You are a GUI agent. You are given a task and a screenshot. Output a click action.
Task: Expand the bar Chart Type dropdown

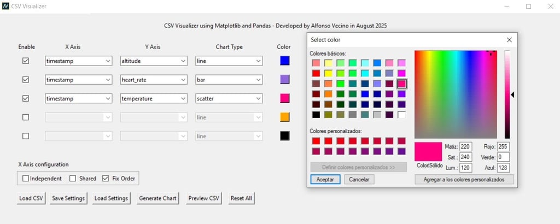click(229, 80)
